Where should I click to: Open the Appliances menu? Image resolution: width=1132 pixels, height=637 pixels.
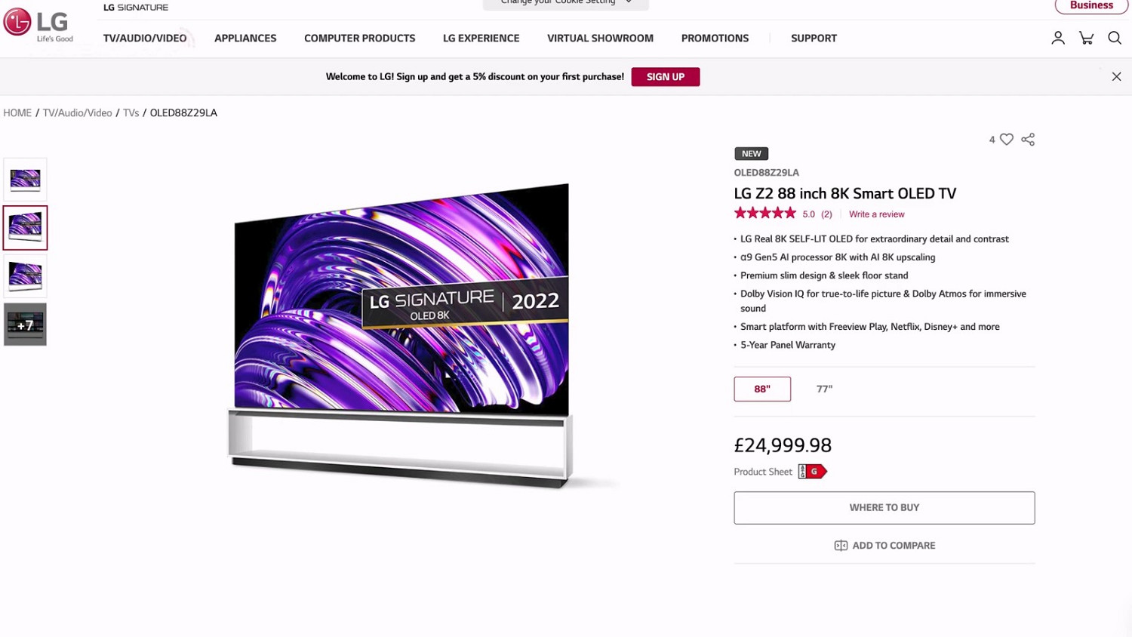(x=245, y=38)
